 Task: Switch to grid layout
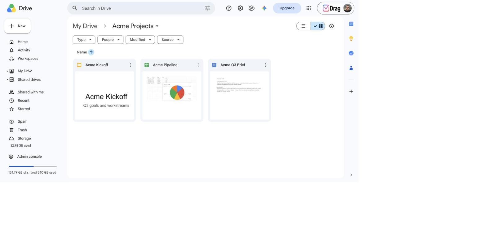318,26
